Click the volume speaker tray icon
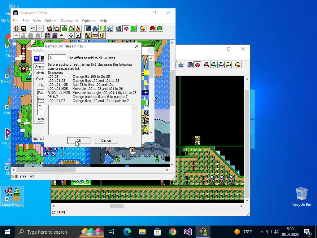 pos(276,232)
